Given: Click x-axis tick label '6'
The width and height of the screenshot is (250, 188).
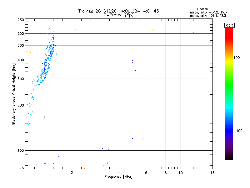Looking at the screenshot, I should tap(146, 173).
